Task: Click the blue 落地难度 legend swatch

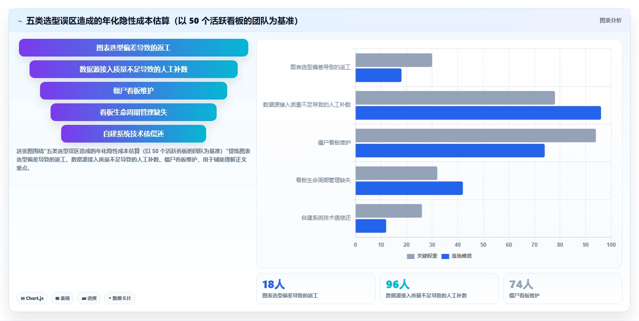Action: point(445,256)
